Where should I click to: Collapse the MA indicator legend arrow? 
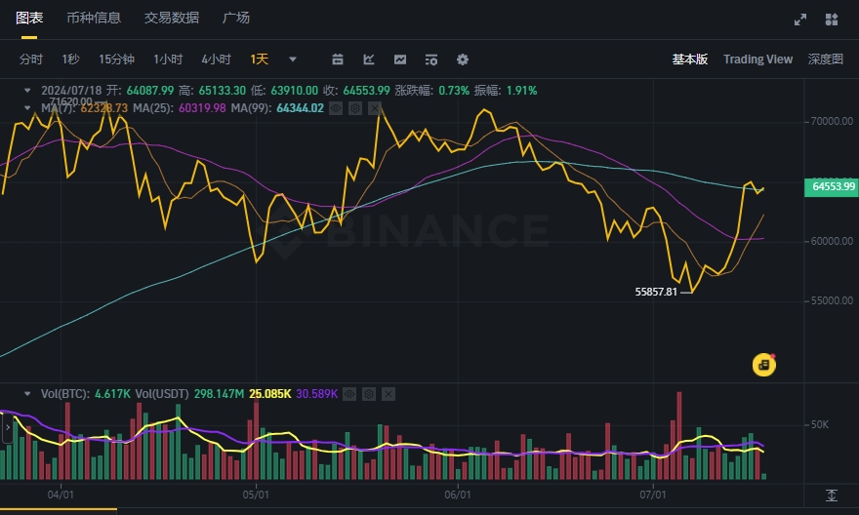[28, 107]
